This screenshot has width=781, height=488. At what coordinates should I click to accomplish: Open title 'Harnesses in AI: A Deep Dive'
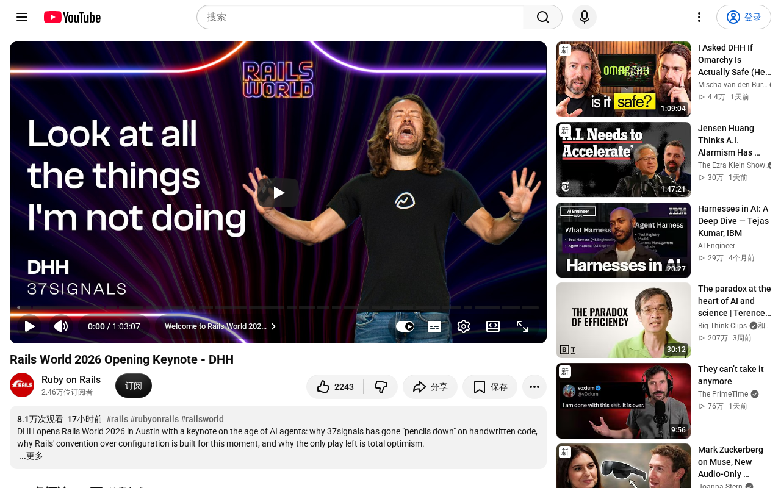point(735,221)
